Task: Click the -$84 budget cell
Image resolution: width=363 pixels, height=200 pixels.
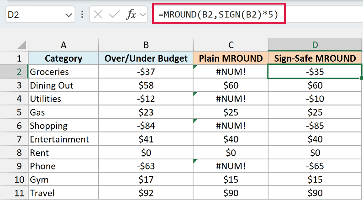Action: (146, 126)
